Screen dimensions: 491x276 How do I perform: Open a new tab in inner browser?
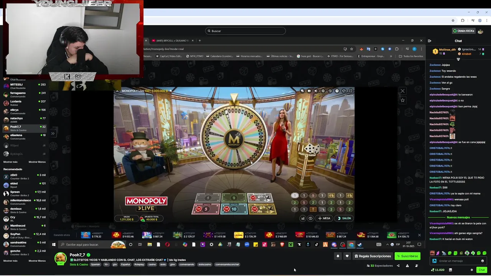point(199,41)
